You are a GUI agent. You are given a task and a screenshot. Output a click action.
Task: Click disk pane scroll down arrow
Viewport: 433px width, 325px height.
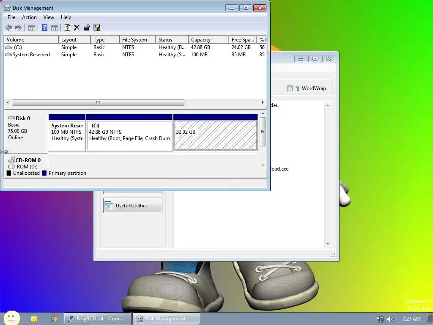263,165
